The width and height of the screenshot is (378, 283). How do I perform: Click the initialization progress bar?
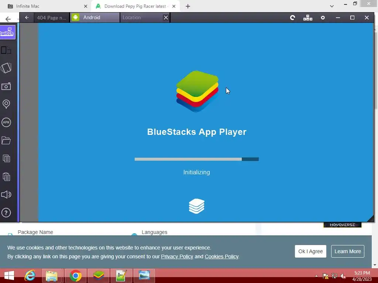click(x=197, y=159)
